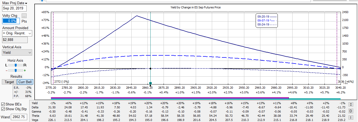Toggle the Show Obj,Stp checkbox
Screen dimensions: 358x122
[3, 109]
